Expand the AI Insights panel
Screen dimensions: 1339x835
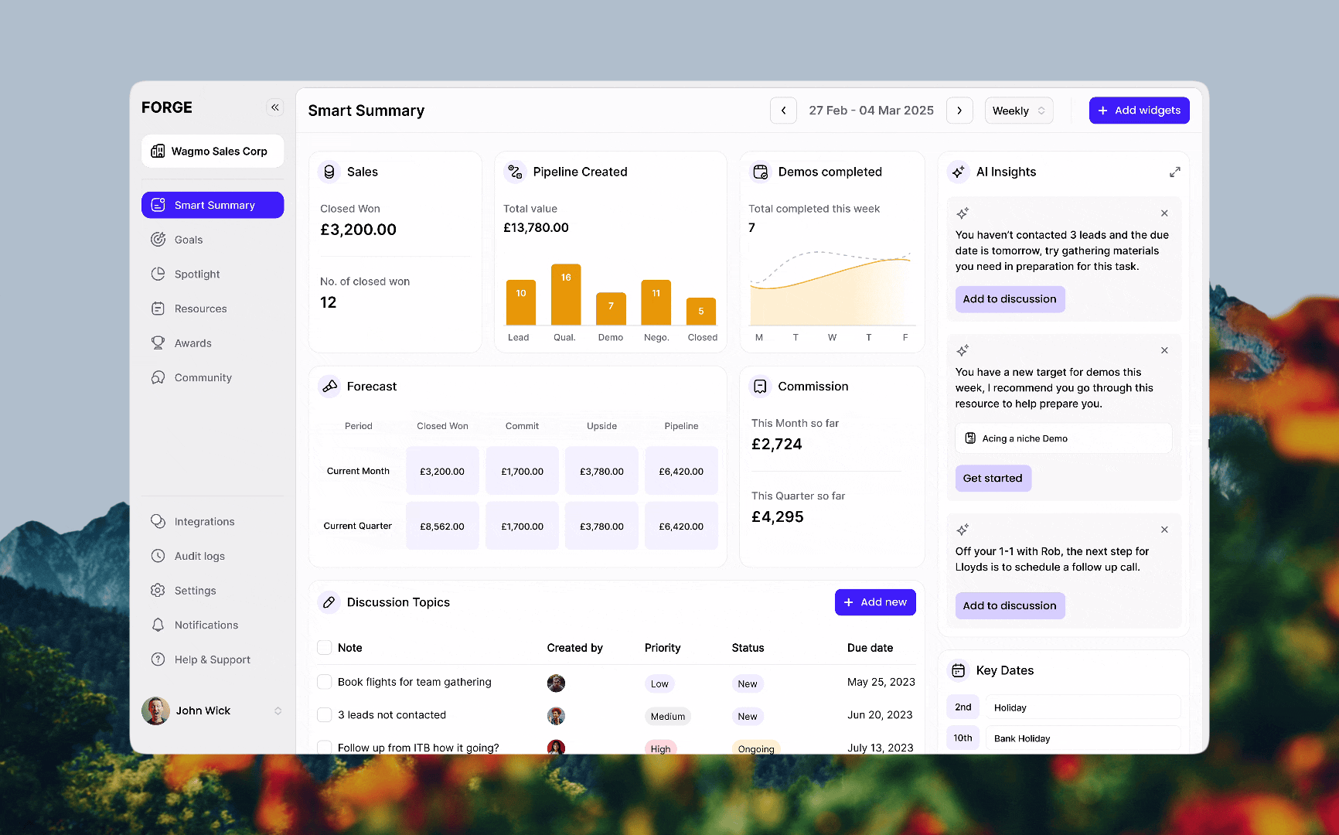[x=1174, y=172]
